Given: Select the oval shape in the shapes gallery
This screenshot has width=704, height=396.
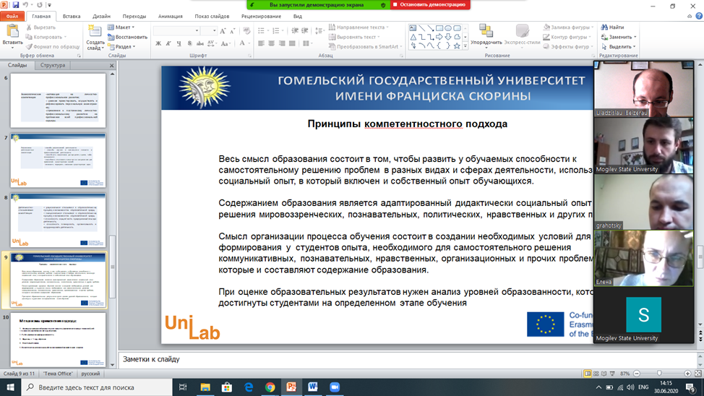Looking at the screenshot, I should [x=448, y=28].
